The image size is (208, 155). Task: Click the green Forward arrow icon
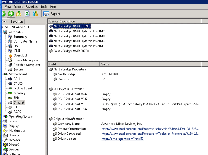(11, 14)
